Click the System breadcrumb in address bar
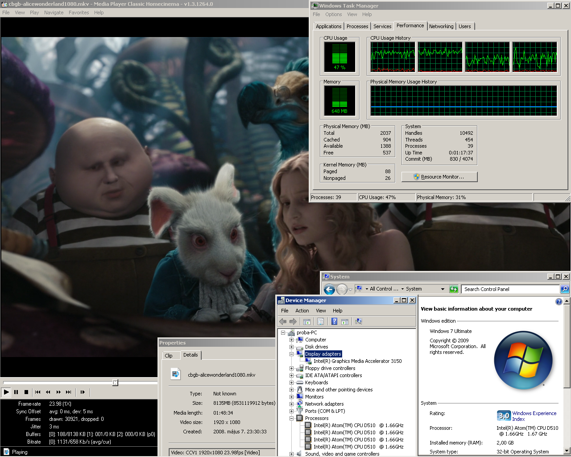571x457 pixels. pyautogui.click(x=414, y=289)
